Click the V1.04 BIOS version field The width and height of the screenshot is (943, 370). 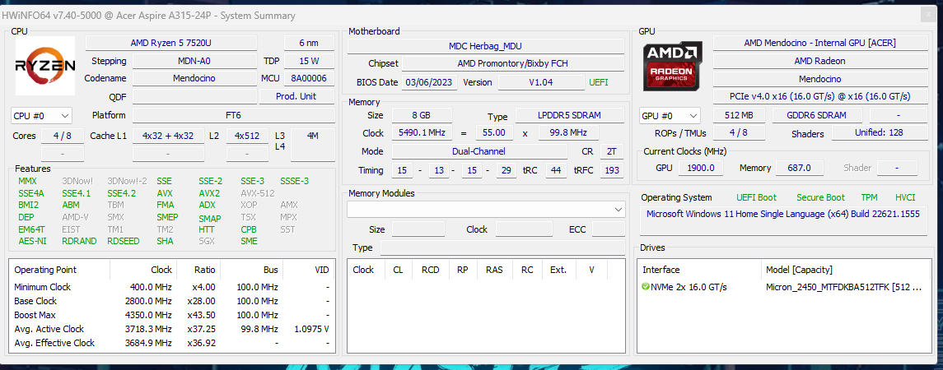pyautogui.click(x=540, y=82)
